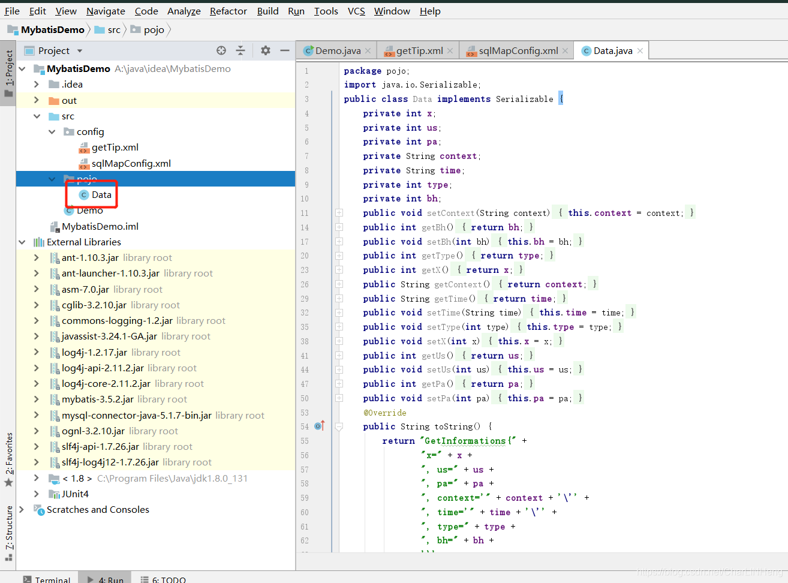The image size is (788, 583).
Task: Close the Demo.java tab
Action: 368,51
